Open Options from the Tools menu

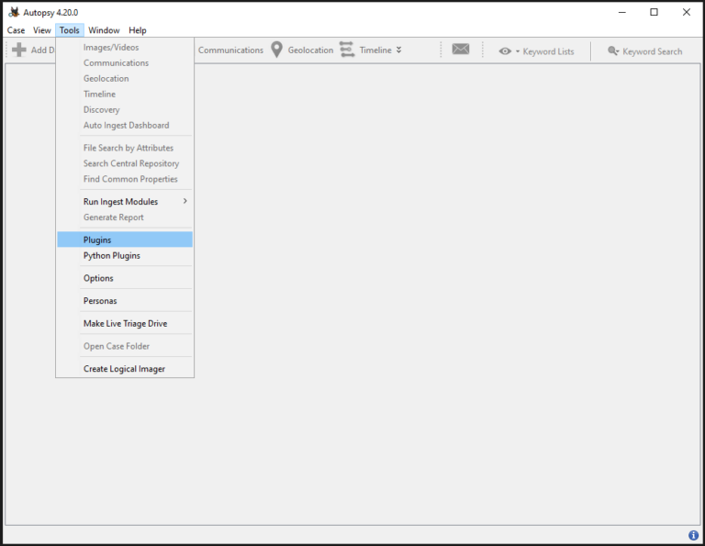pyautogui.click(x=98, y=278)
